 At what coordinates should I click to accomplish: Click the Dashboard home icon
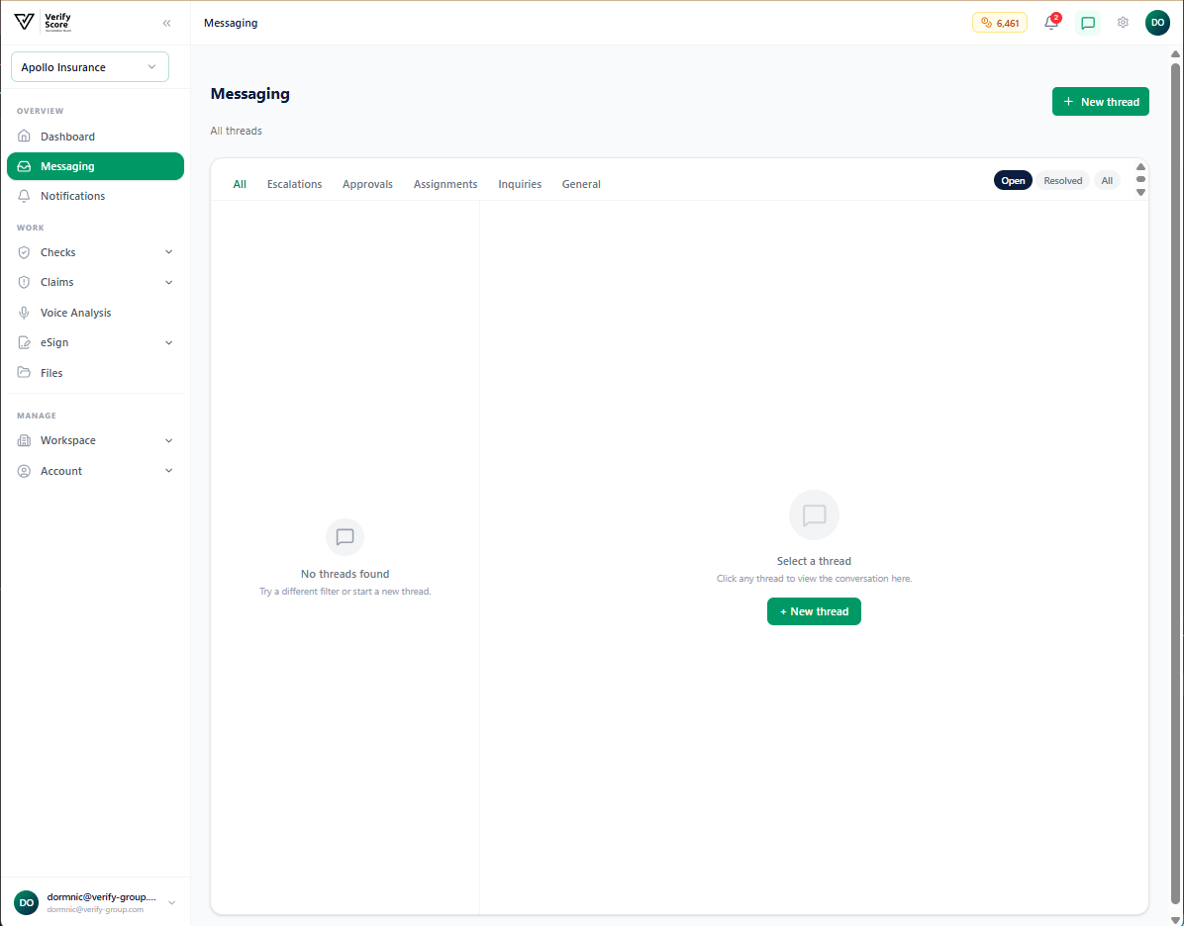[x=24, y=137]
